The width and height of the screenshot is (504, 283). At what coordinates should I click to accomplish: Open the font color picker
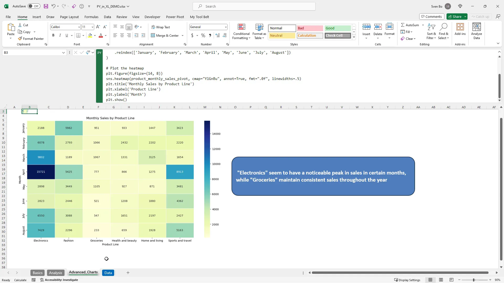coord(105,36)
